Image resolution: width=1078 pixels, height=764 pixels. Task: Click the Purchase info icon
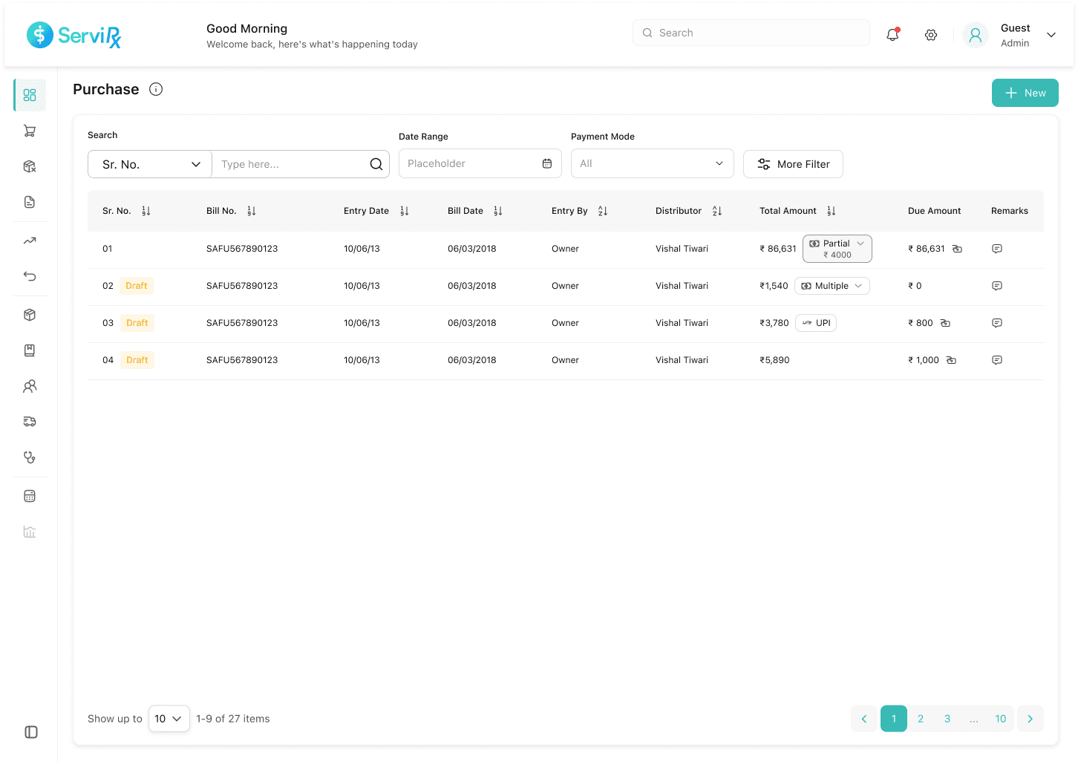(x=156, y=89)
